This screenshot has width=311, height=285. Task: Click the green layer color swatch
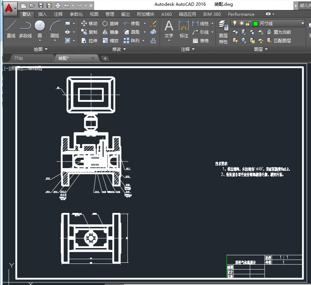(255, 23)
